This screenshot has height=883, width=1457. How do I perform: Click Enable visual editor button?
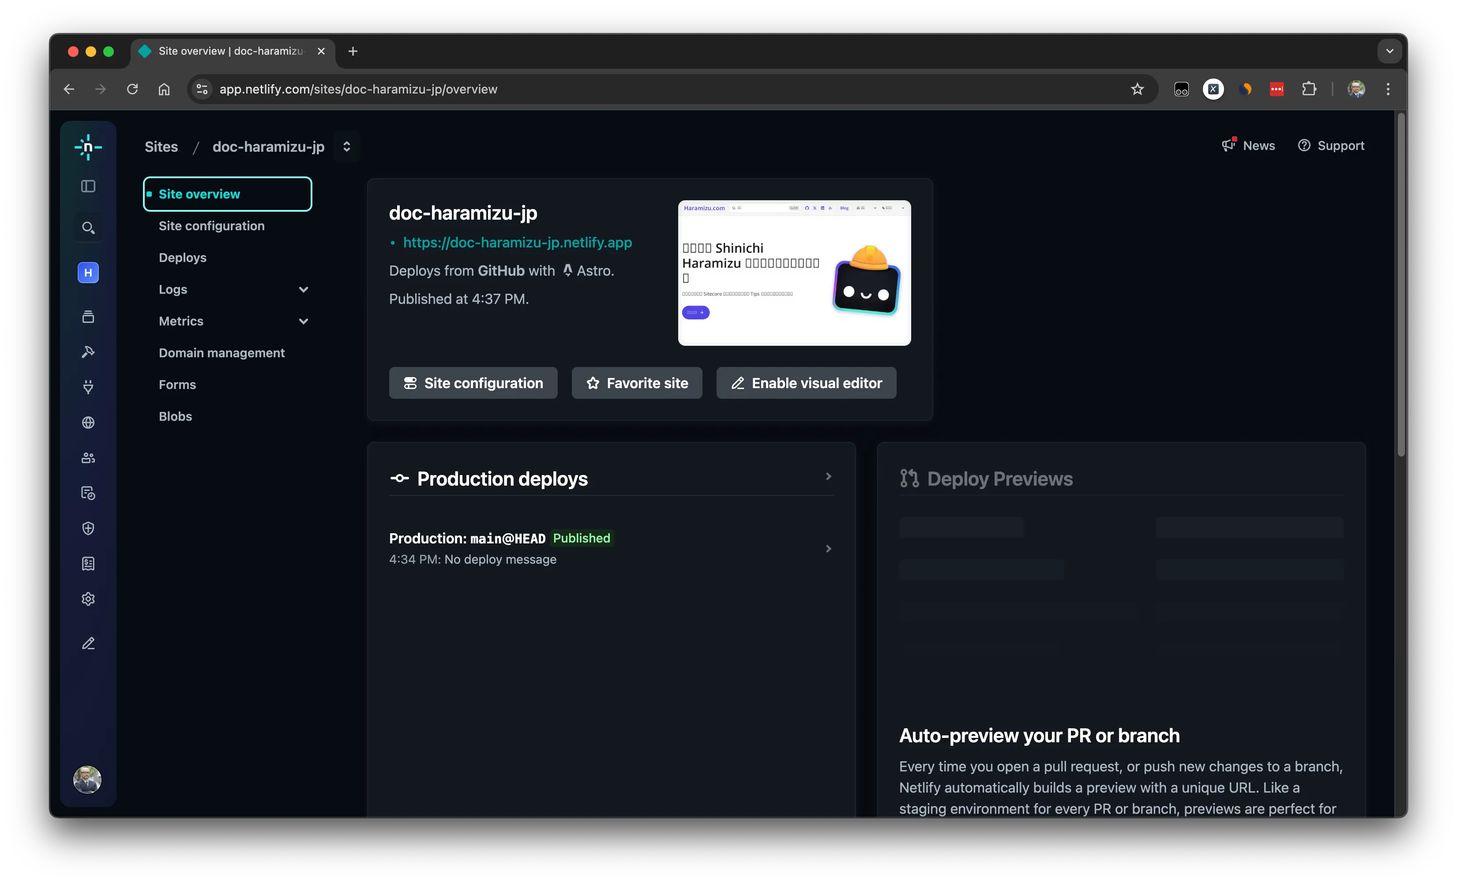[x=807, y=383]
